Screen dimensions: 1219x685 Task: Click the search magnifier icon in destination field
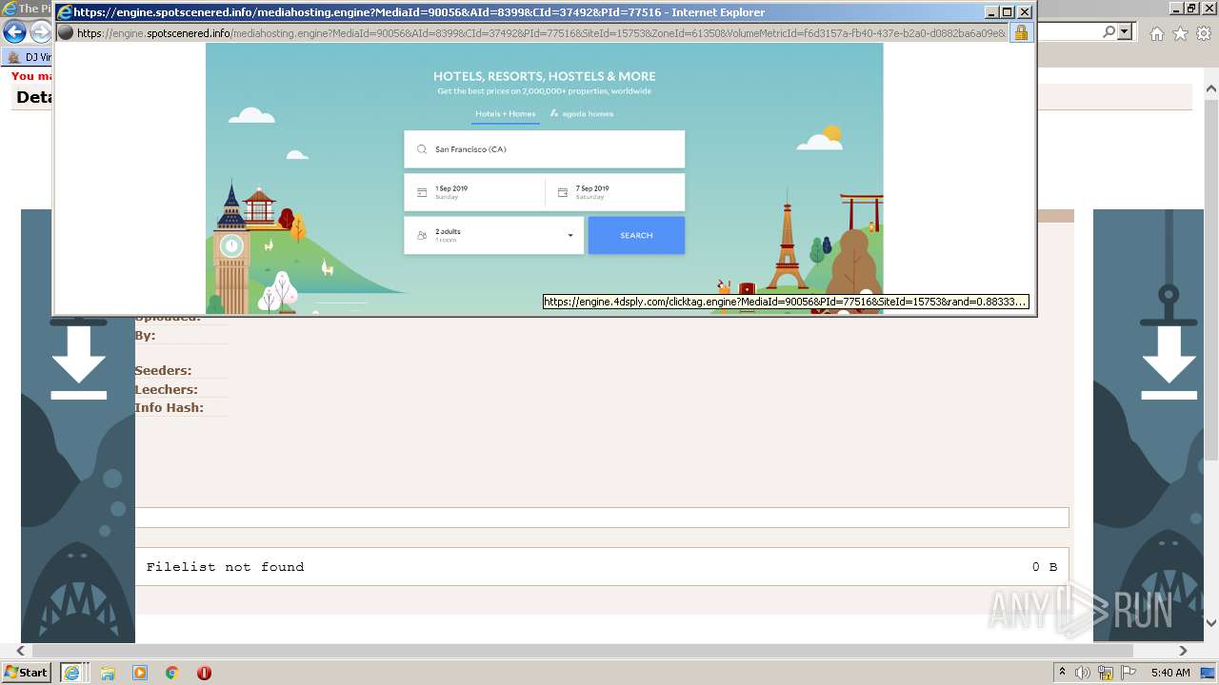point(422,149)
